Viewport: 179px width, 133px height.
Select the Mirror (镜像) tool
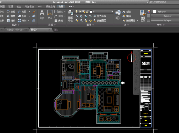[x=11, y=16]
